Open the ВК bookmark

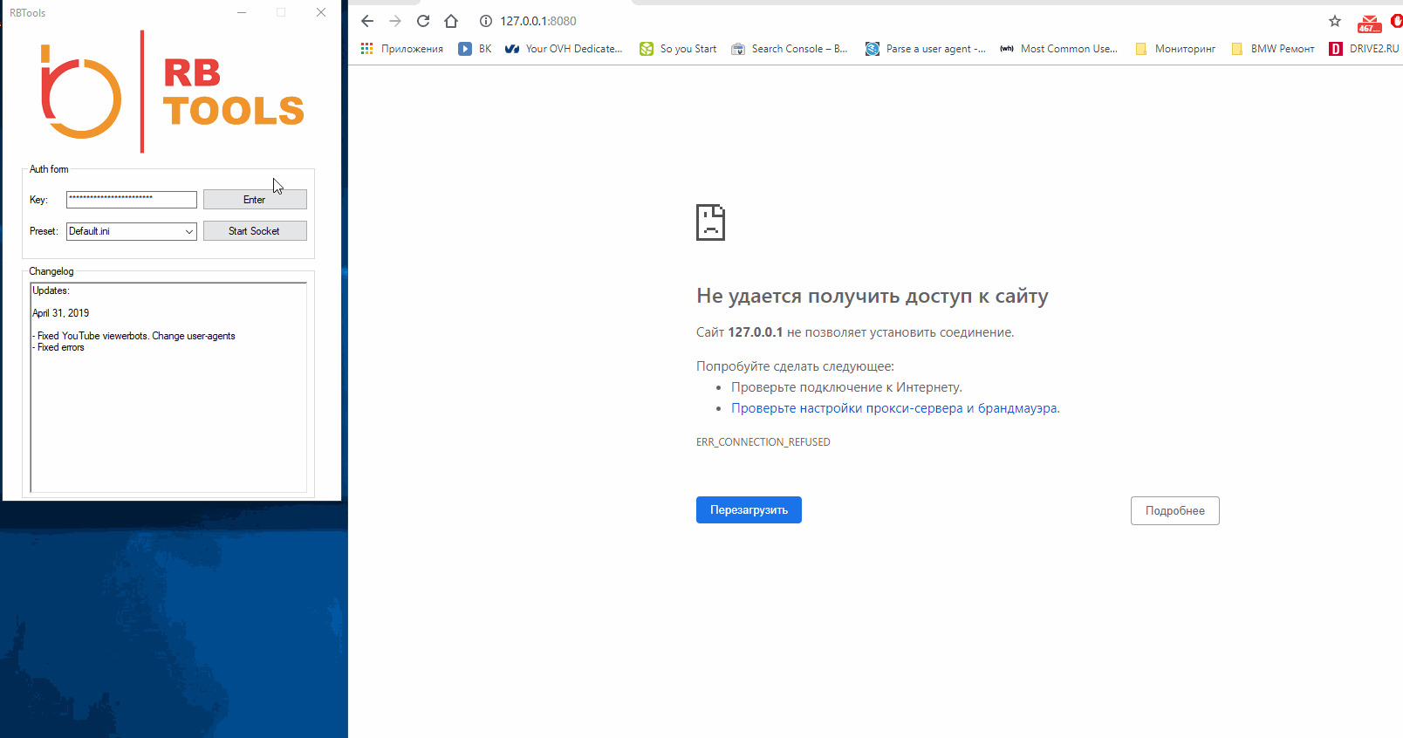[476, 49]
